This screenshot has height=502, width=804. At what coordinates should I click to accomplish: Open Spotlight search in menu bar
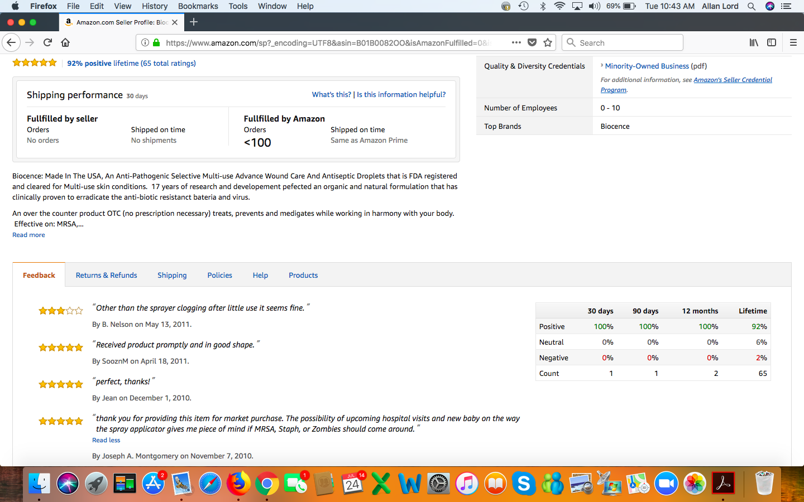pos(752,6)
